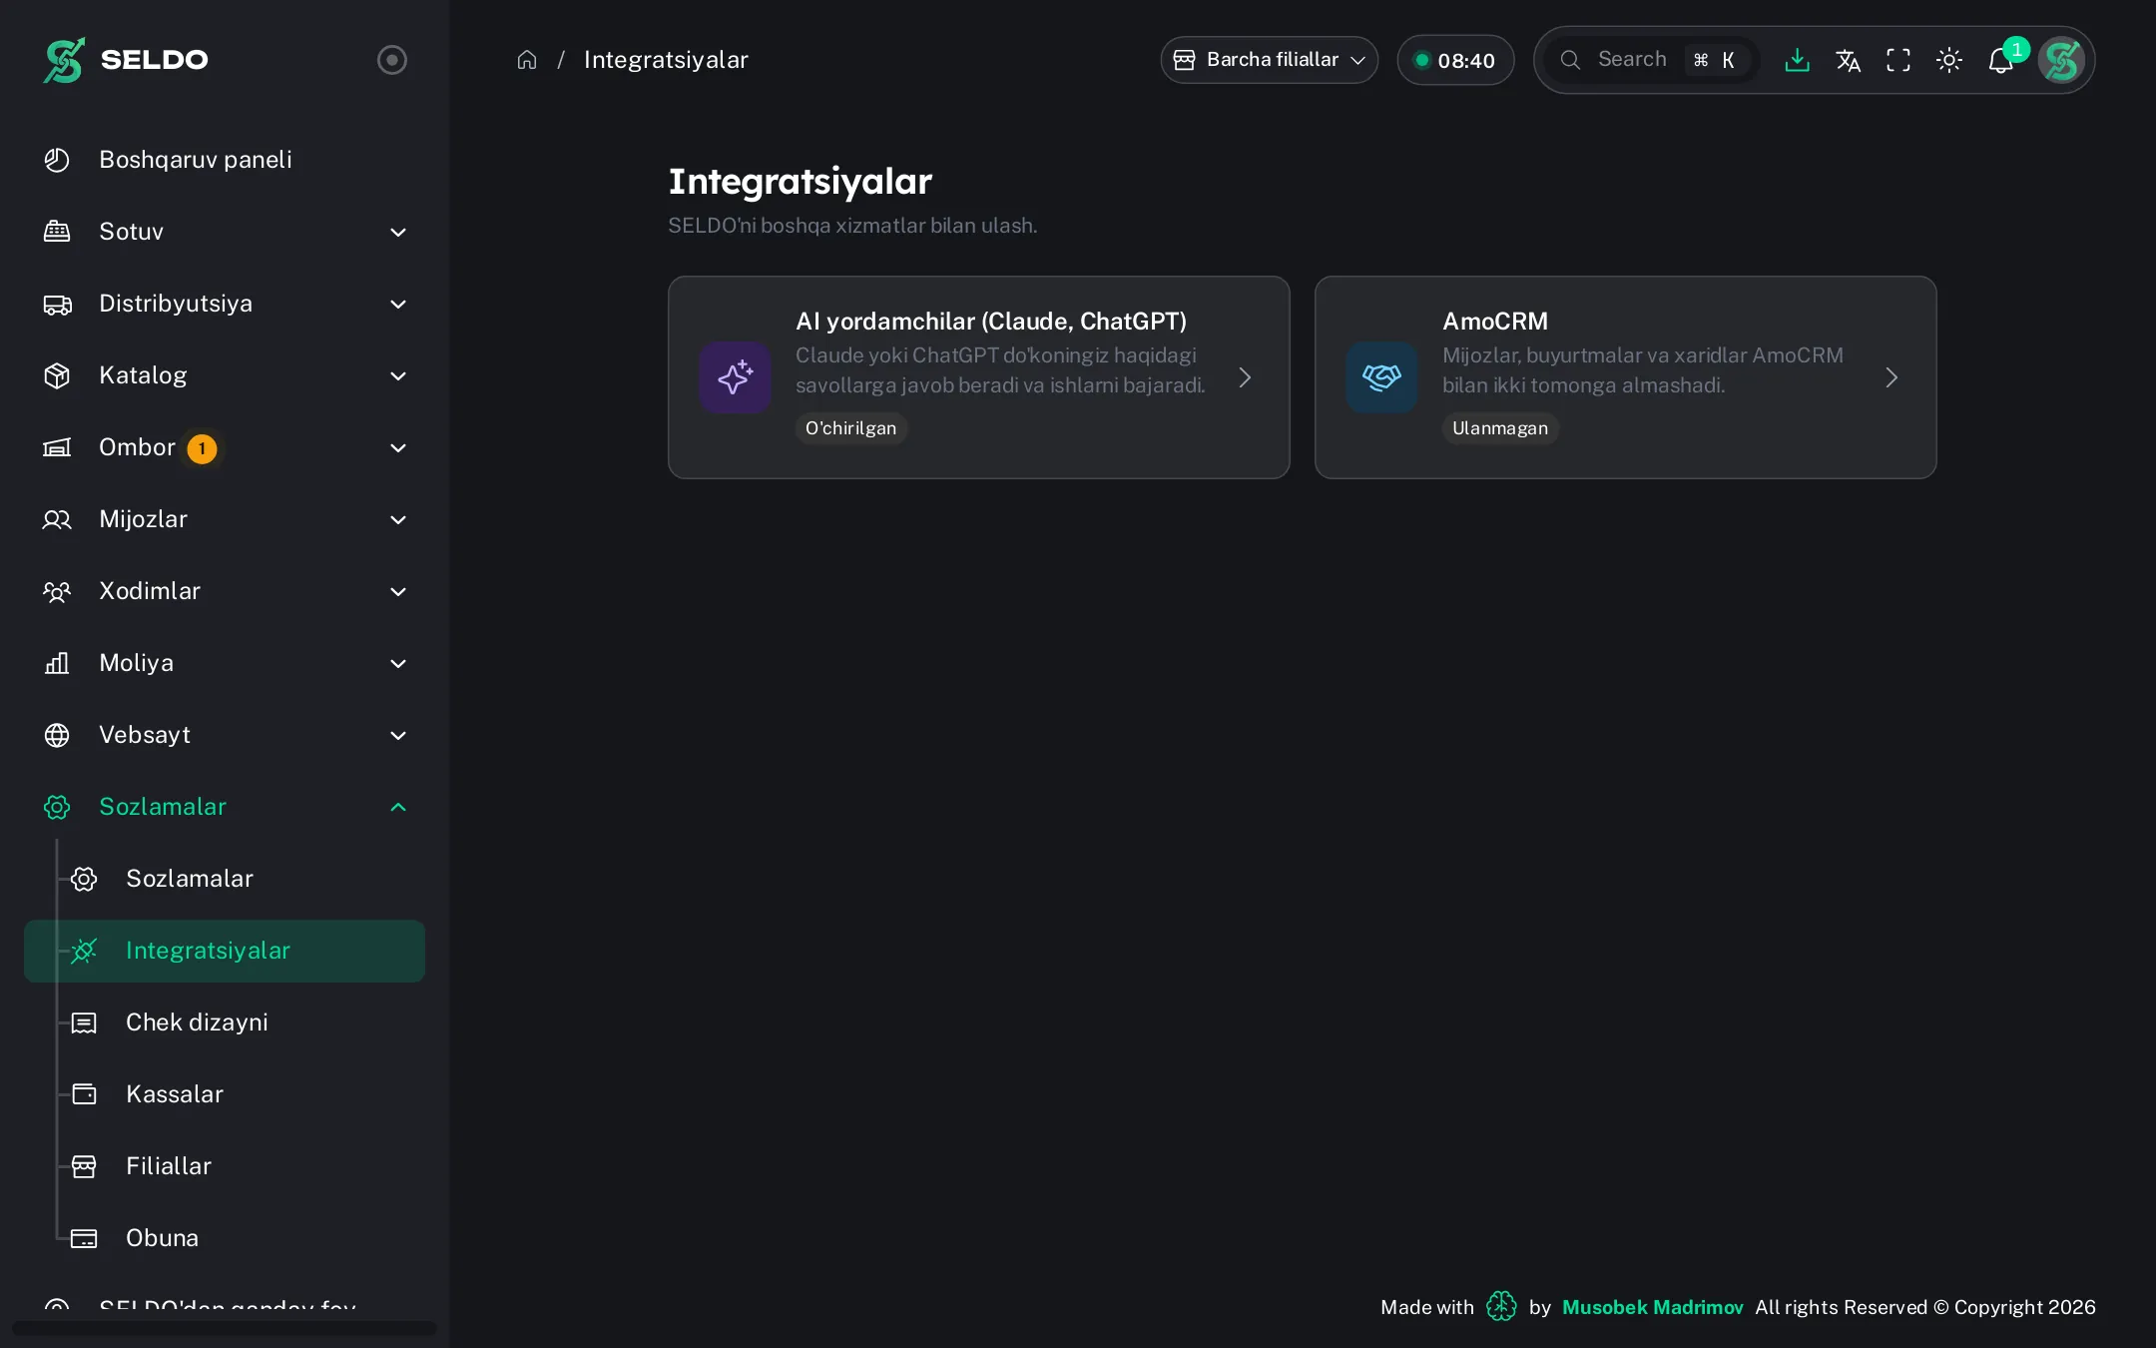Click the download icon in top bar
The width and height of the screenshot is (2156, 1348).
click(x=1797, y=60)
